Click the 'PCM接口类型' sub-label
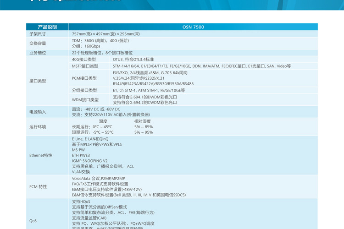Image resolution: width=344 pixels, height=229 pixels. click(x=84, y=78)
